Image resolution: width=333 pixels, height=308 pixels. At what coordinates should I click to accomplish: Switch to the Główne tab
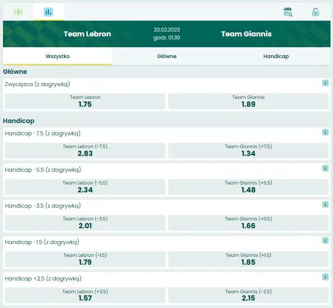click(x=167, y=56)
